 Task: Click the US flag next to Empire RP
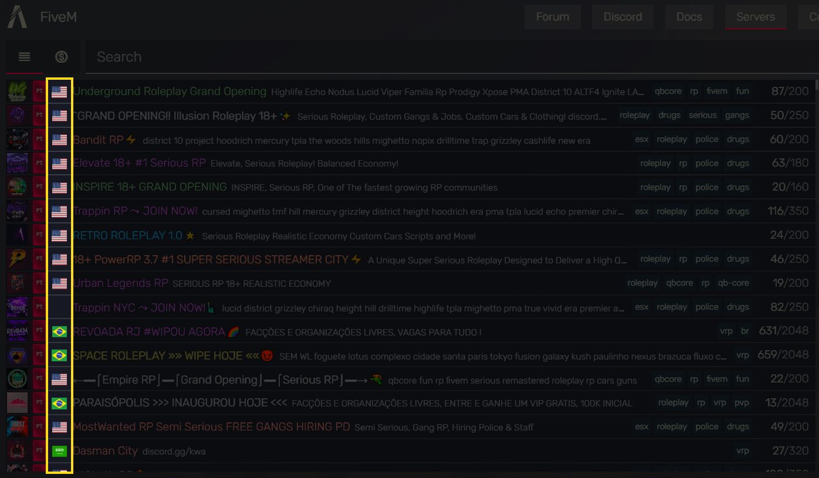59,379
